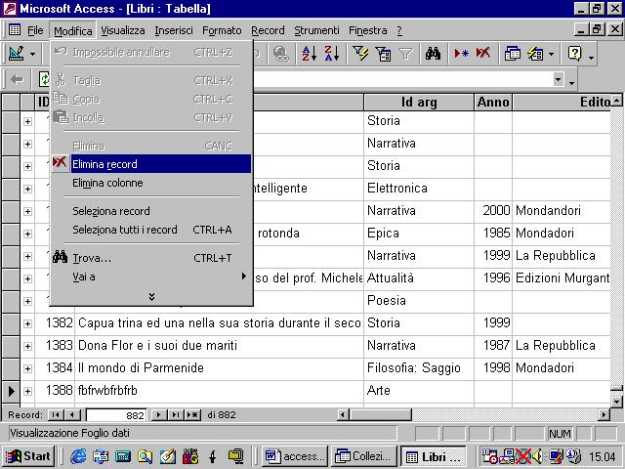Choose Seleziona tutti i record
This screenshot has height=469, width=625.
pos(151,230)
